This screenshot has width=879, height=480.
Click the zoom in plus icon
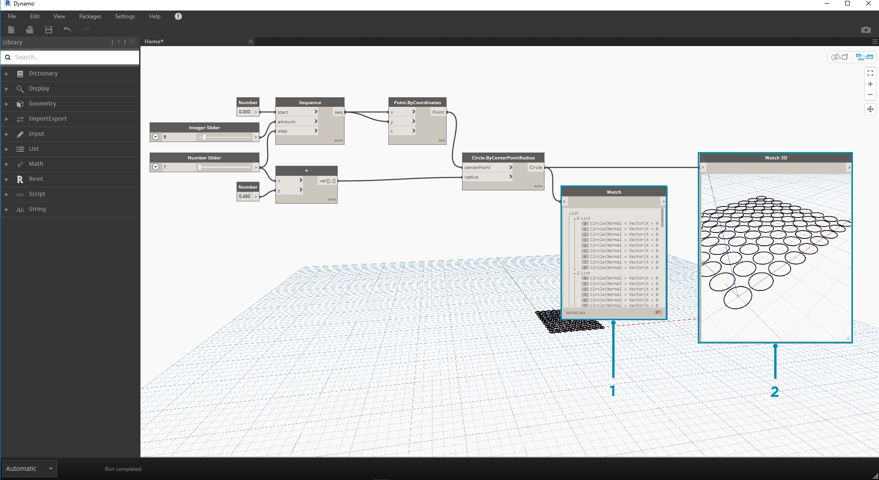(870, 84)
